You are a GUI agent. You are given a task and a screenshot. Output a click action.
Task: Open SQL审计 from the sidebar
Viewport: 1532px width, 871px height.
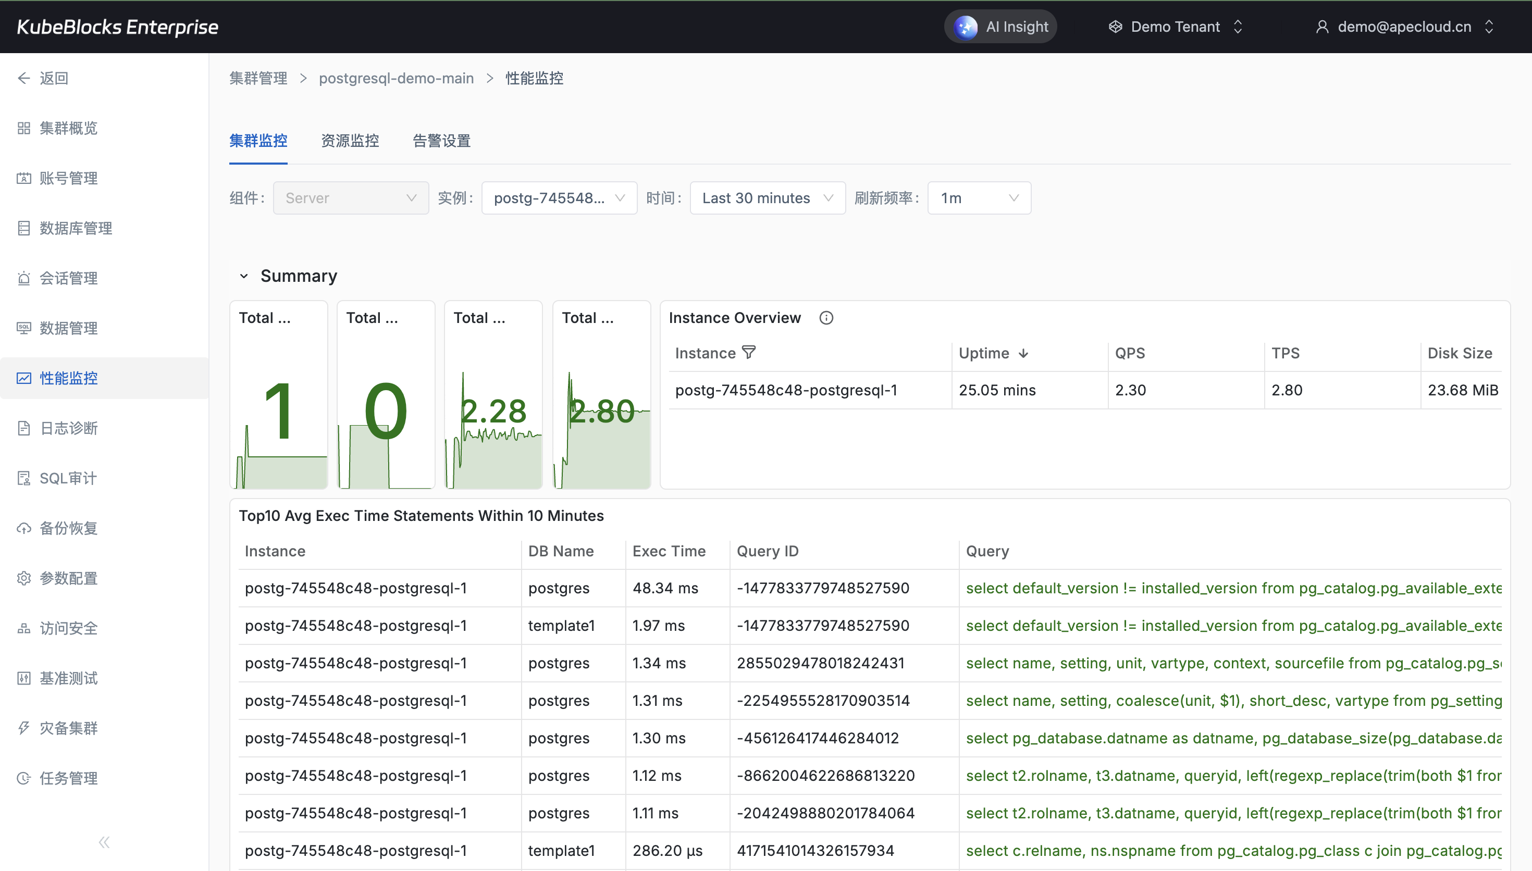point(68,478)
